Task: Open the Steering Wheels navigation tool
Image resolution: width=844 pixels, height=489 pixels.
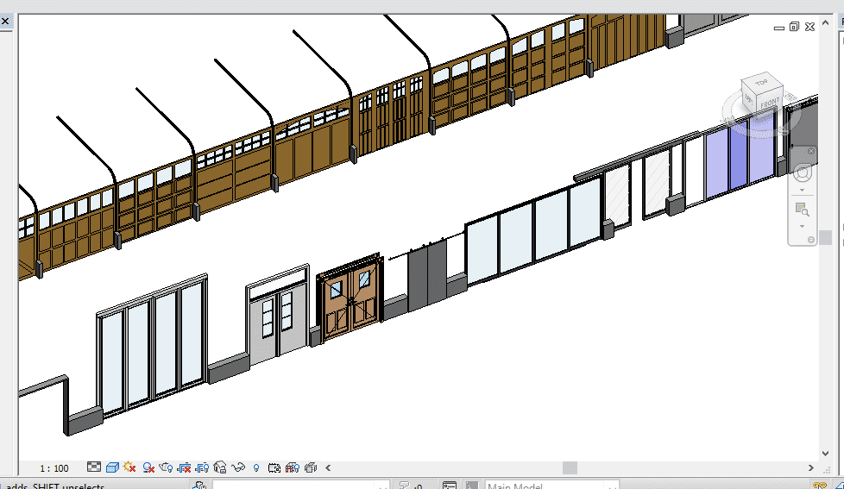Action: [802, 171]
